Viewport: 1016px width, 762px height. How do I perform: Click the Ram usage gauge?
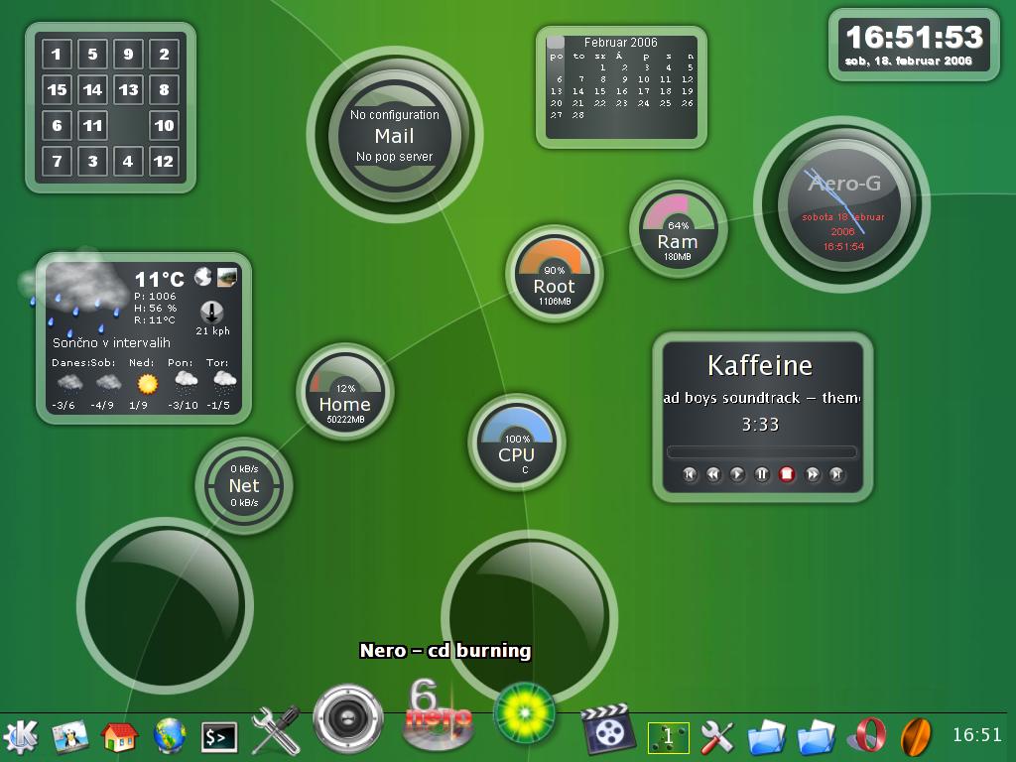click(678, 229)
